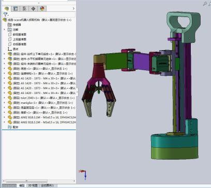The height and width of the screenshot is (188, 211).
Task: Open the DisplayManager color-ball tab
Action: (42, 9)
